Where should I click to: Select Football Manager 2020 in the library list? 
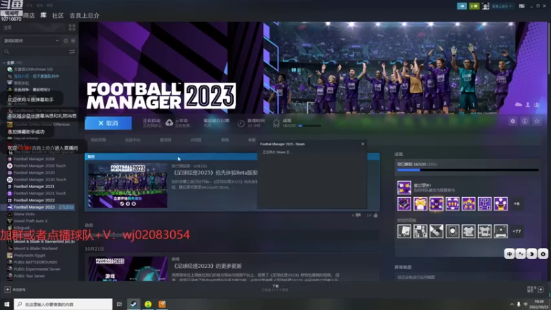pyautogui.click(x=34, y=173)
